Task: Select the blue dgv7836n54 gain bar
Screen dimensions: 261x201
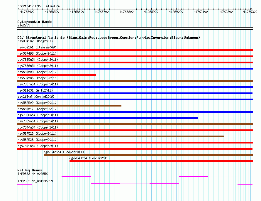Action: [x=135, y=69]
